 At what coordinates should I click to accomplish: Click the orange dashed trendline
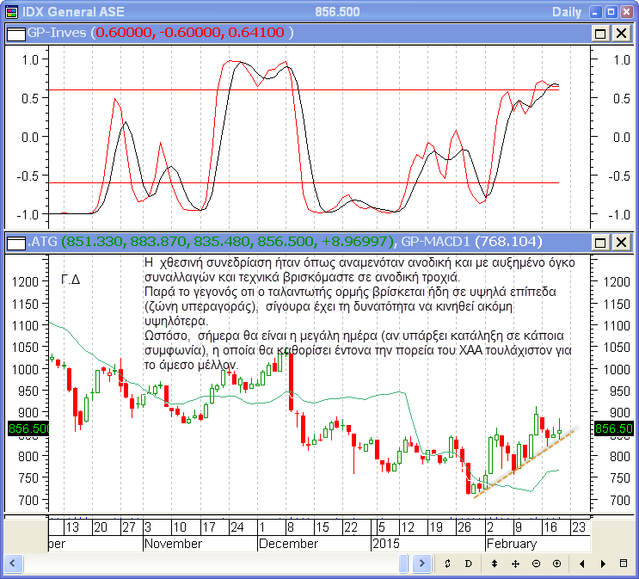[x=525, y=463]
